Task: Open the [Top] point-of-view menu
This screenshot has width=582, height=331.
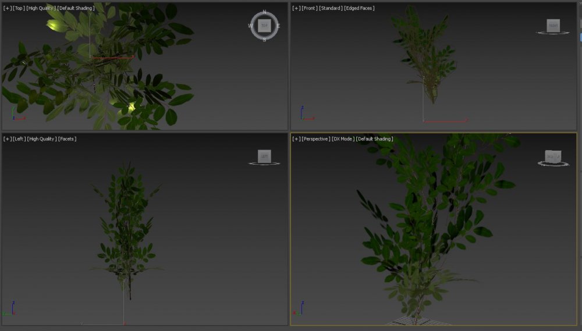Action: pyautogui.click(x=19, y=8)
